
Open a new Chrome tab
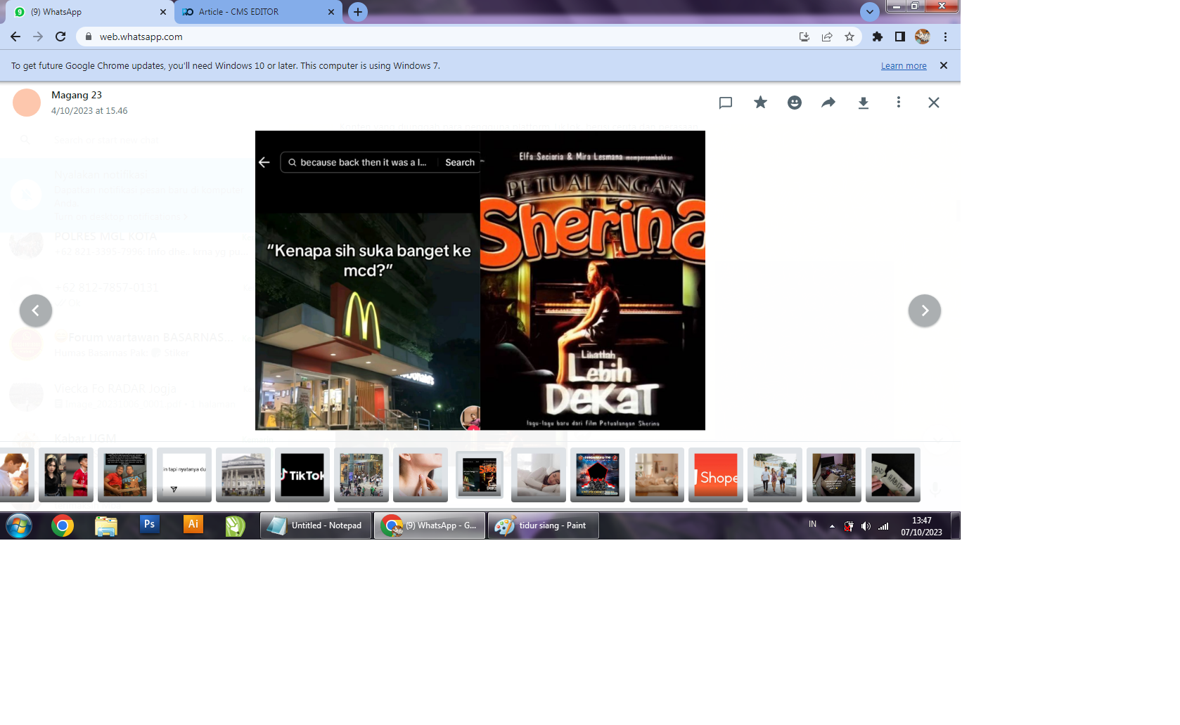point(358,12)
